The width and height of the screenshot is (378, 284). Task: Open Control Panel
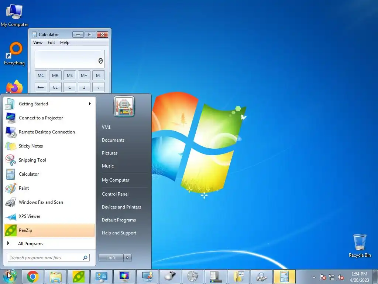tap(115, 194)
